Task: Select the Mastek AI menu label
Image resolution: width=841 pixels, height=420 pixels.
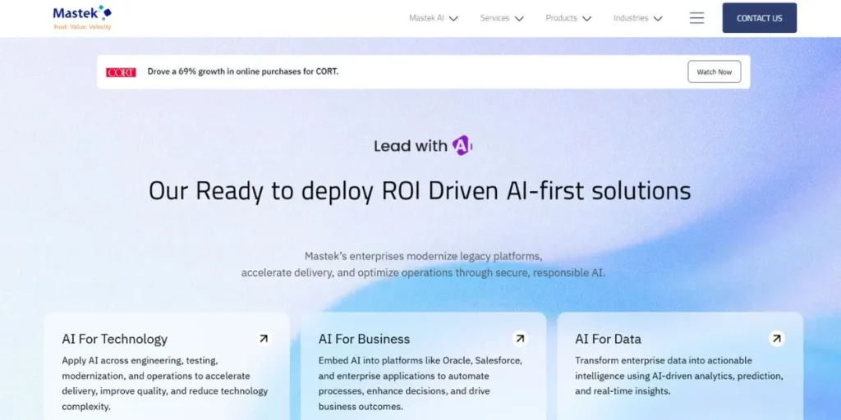Action: 426,18
